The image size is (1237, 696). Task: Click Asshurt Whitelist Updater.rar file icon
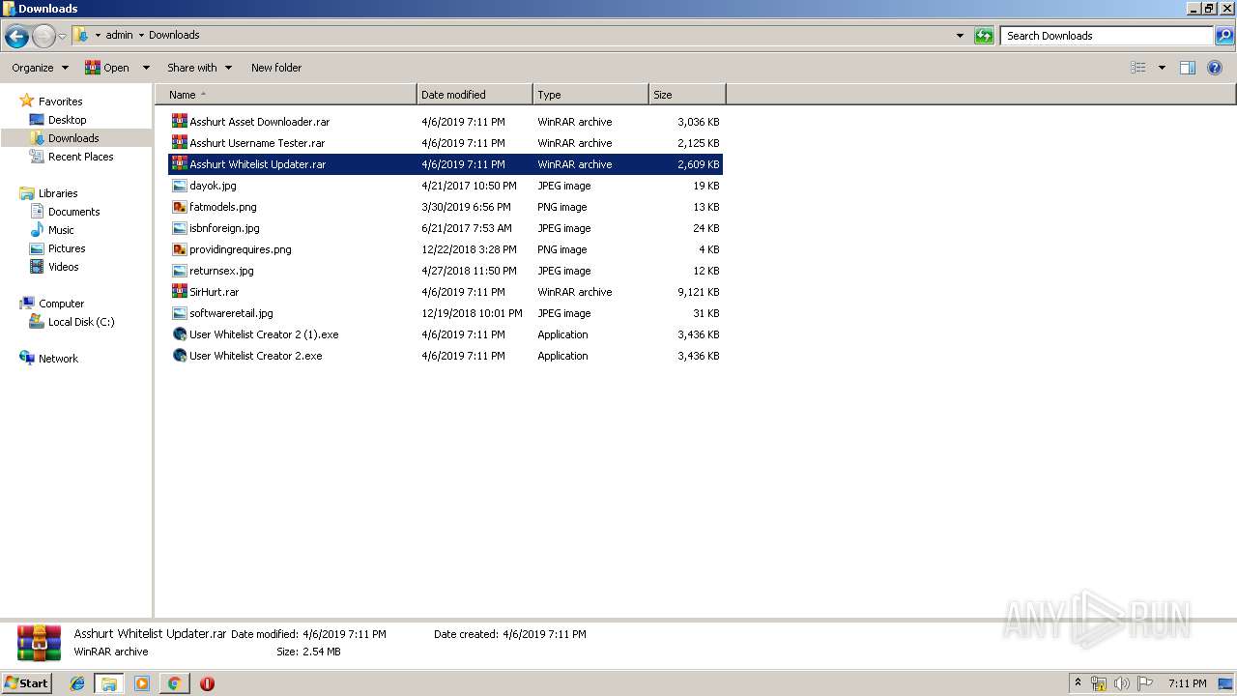click(x=179, y=164)
